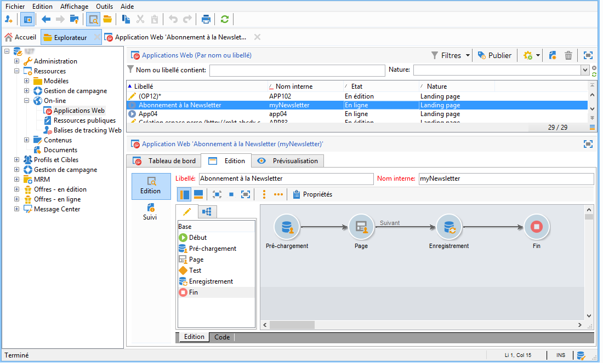Click the parent folder up icon

[x=74, y=19]
